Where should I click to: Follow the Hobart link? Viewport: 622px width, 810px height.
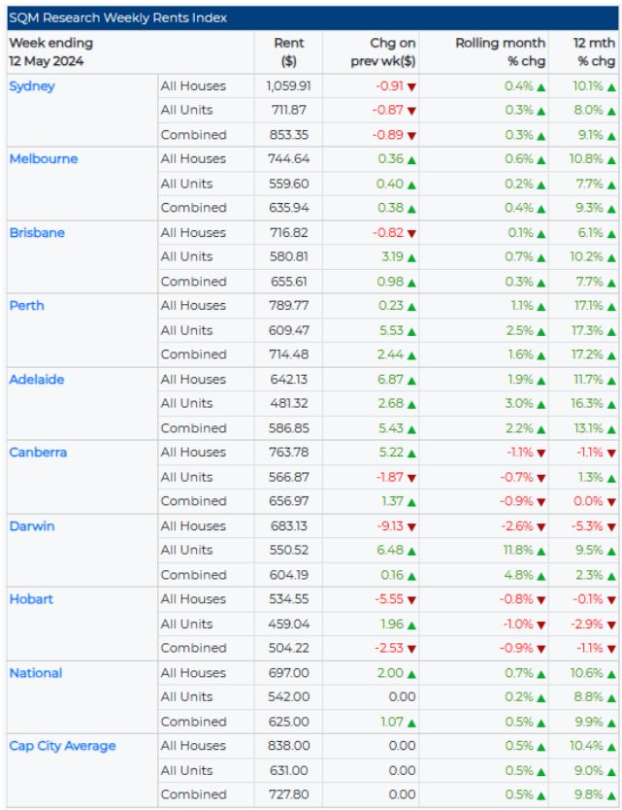click(31, 599)
